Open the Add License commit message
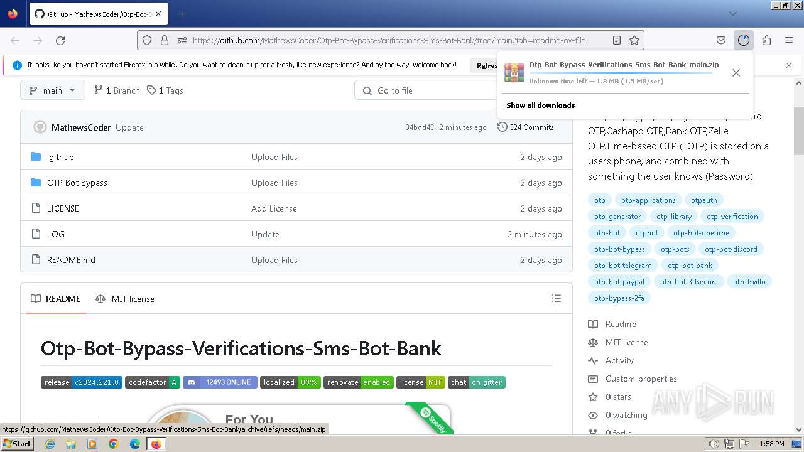Screen dimensions: 804x452 click(x=274, y=208)
